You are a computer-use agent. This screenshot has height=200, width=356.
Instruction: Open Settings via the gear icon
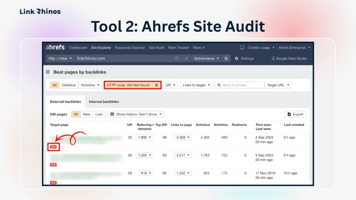point(236,58)
